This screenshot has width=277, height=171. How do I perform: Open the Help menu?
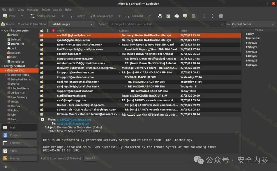click(x=68, y=9)
